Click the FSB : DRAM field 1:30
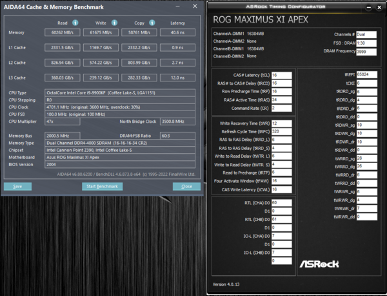Screen dimensions: 387x296 [366, 43]
